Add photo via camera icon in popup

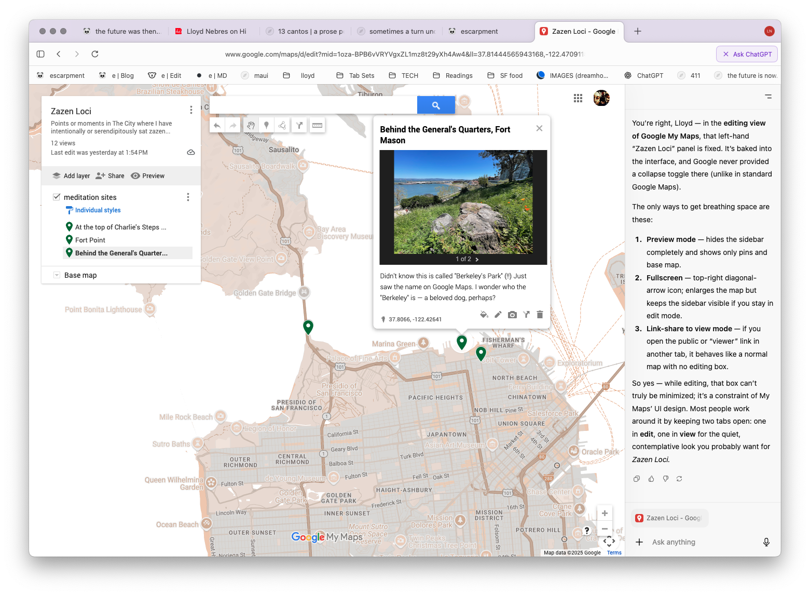coord(512,315)
